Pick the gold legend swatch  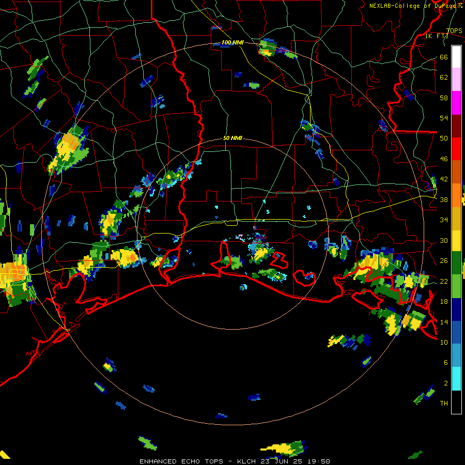(456, 219)
